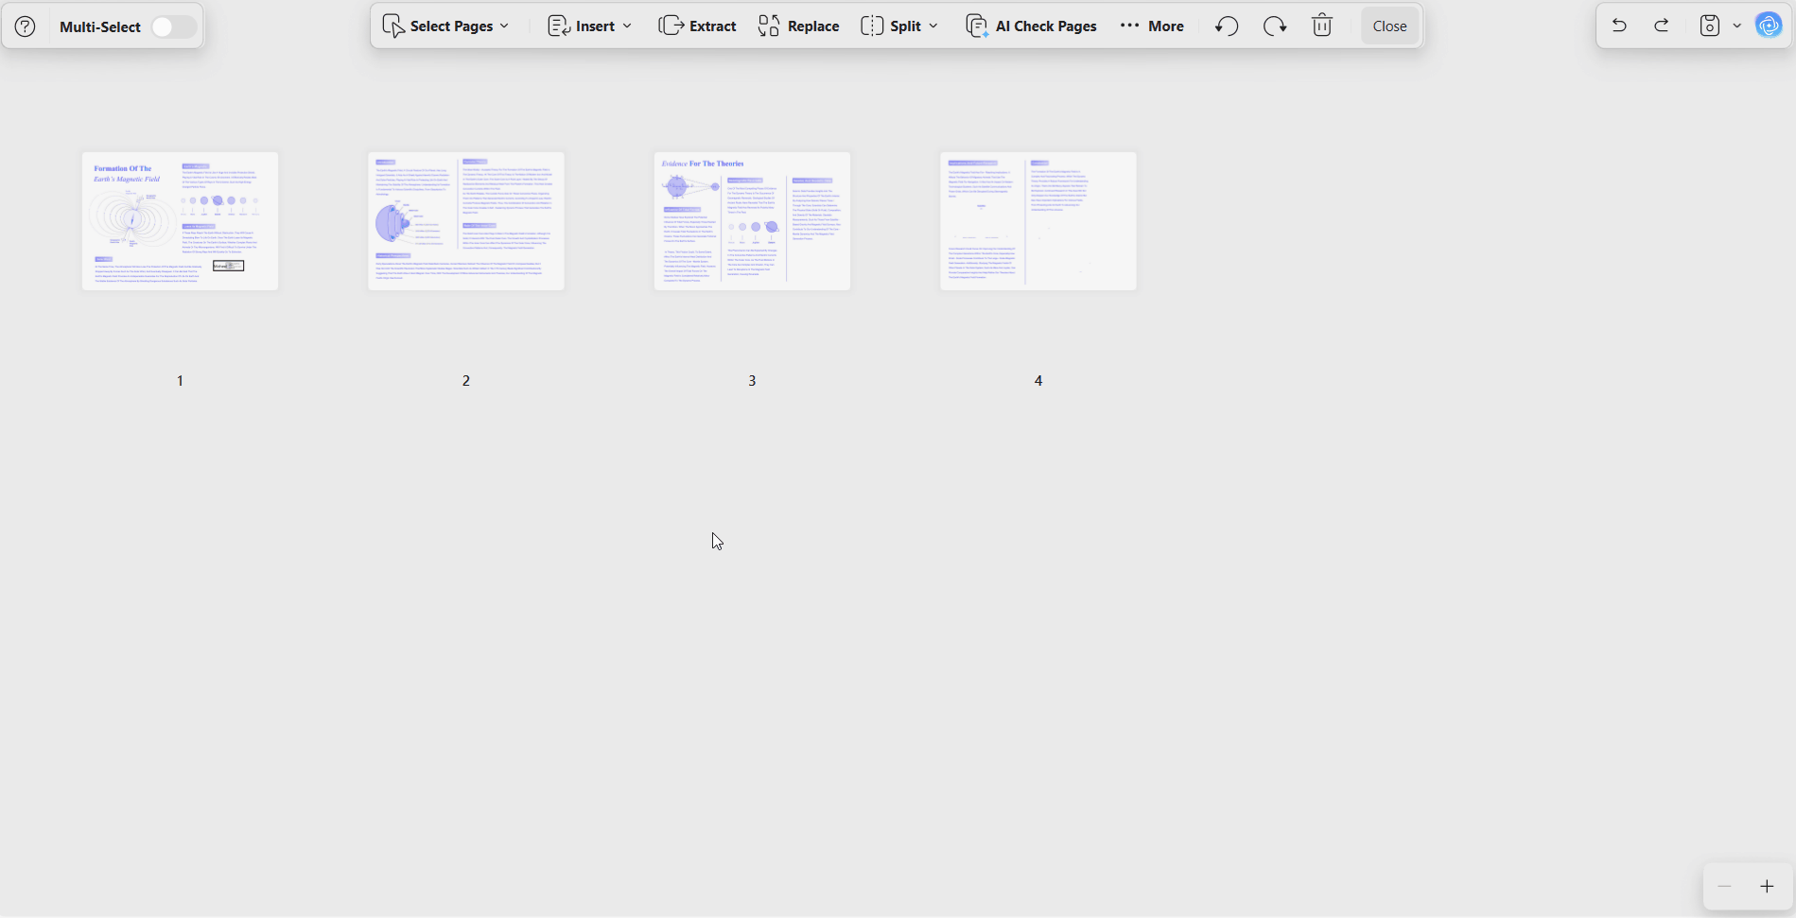
Task: Open the Select Pages dropdown
Action: point(445,26)
